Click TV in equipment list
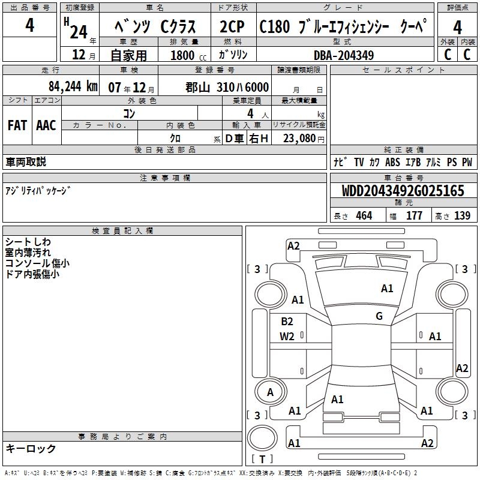The height and width of the screenshot is (480, 480). [359, 162]
